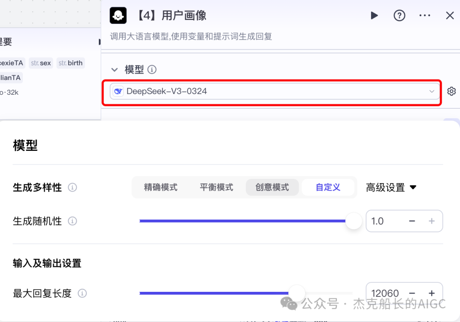Close the 用户画像 panel

pyautogui.click(x=450, y=15)
